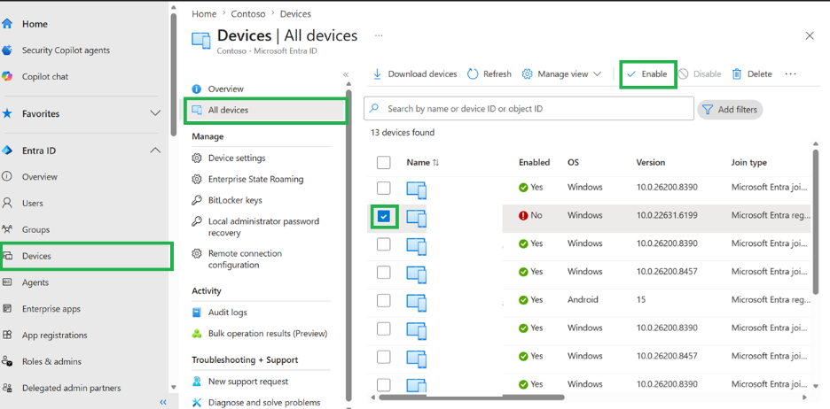
Task: Select Devices in the left sidebar
Action: [86, 256]
